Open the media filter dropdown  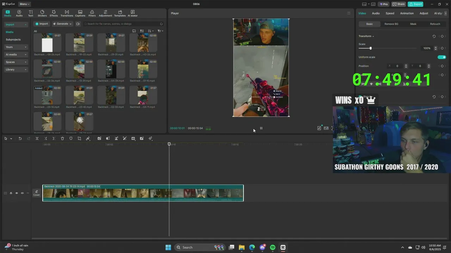[160, 31]
